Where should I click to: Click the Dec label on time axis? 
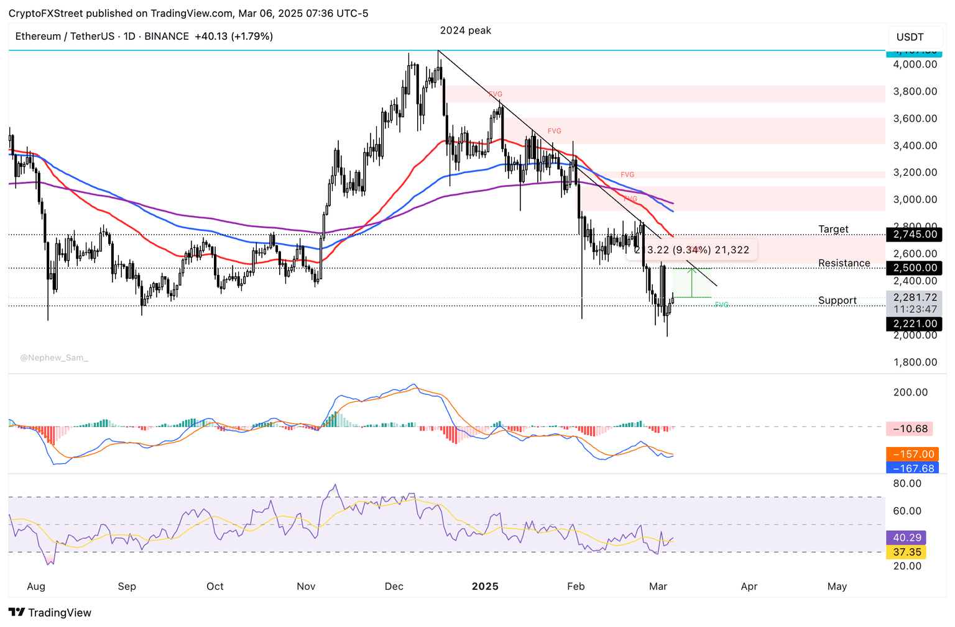pos(394,586)
